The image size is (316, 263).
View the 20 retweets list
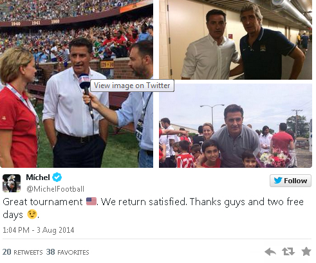pos(23,252)
